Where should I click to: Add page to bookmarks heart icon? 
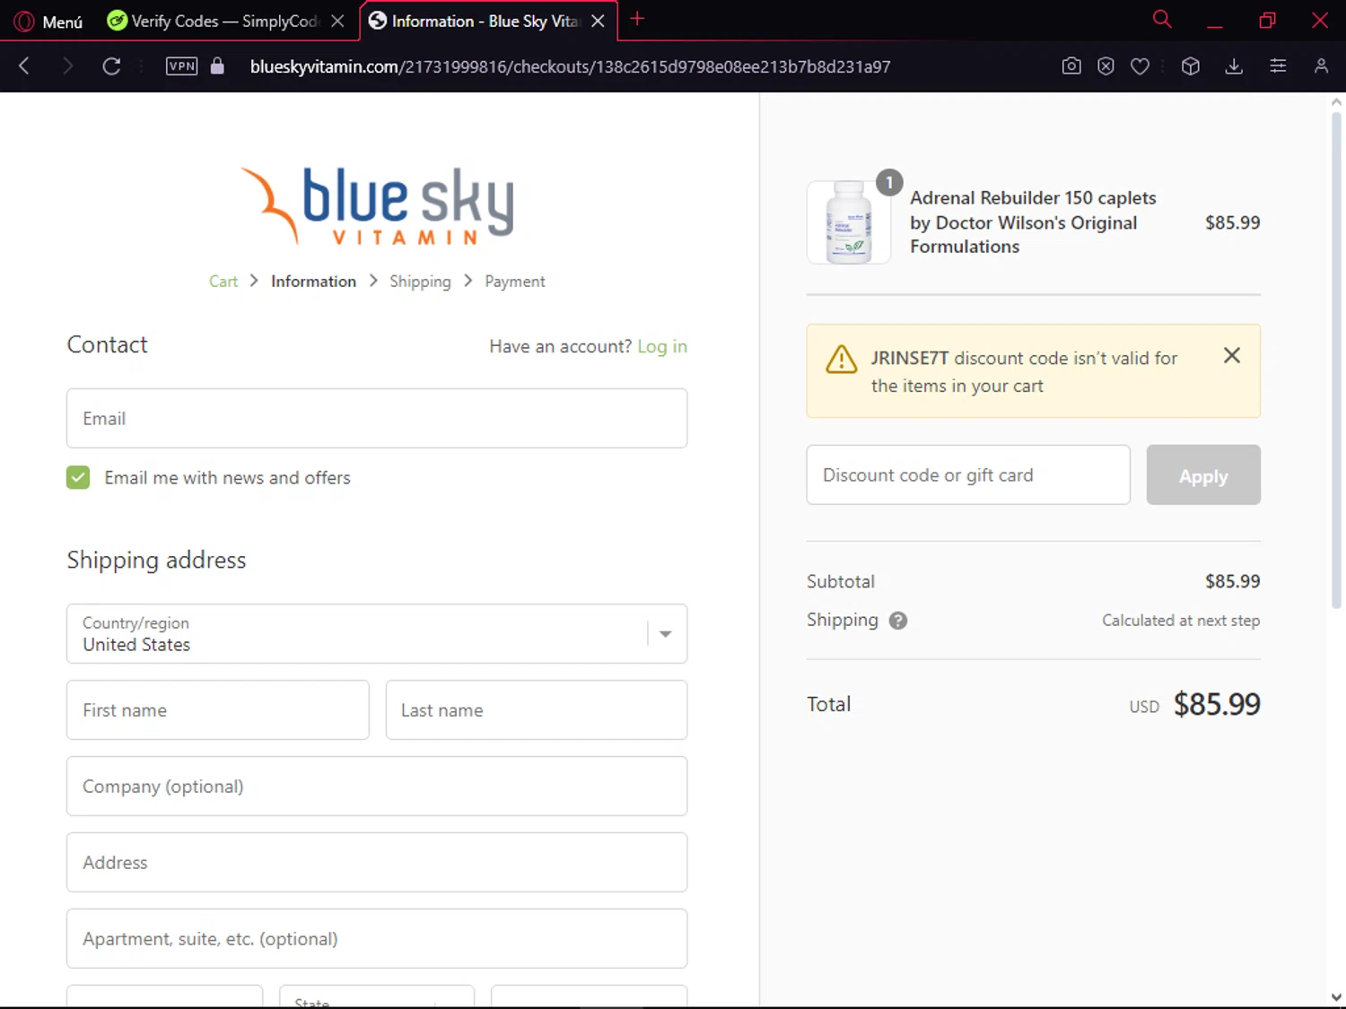click(x=1140, y=66)
